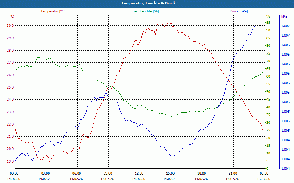The height and width of the screenshot is (183, 294).
Task: Click the 29,0 temperature axis tick
Action: (11, 38)
